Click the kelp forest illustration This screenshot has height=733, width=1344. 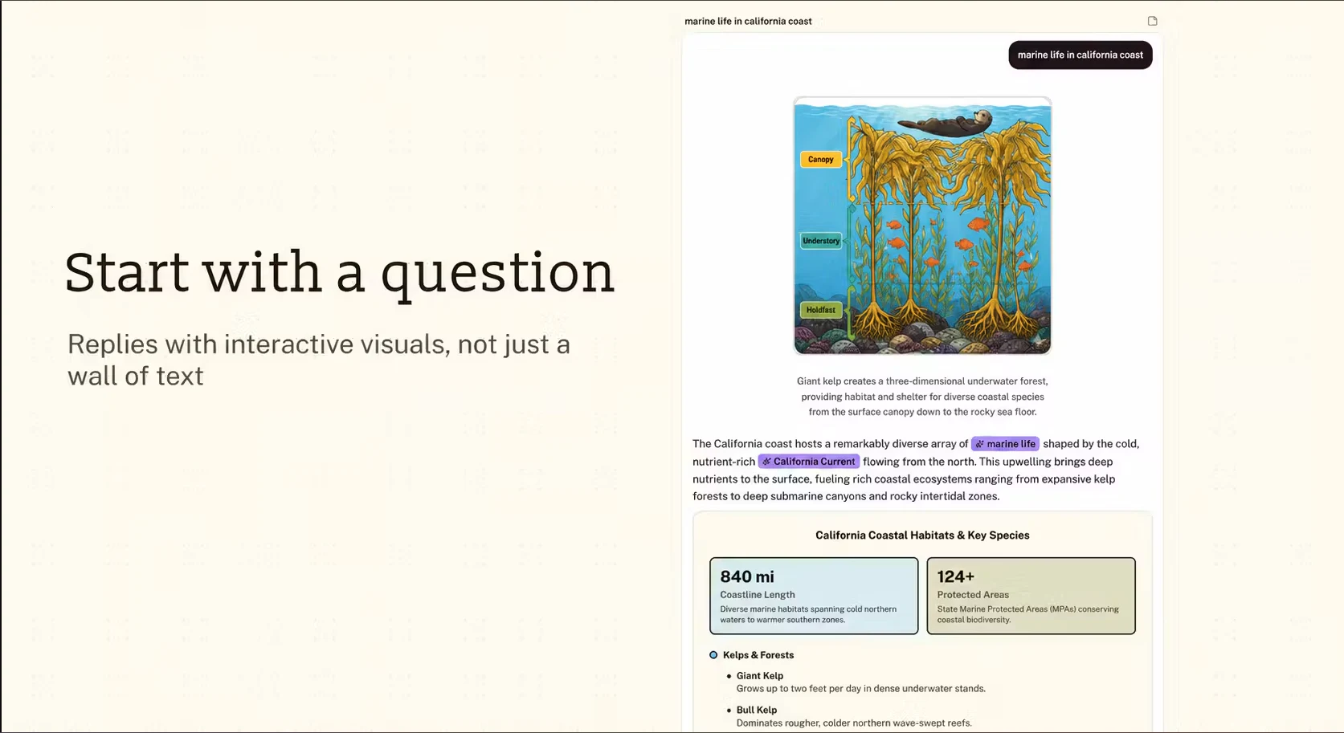[922, 226]
